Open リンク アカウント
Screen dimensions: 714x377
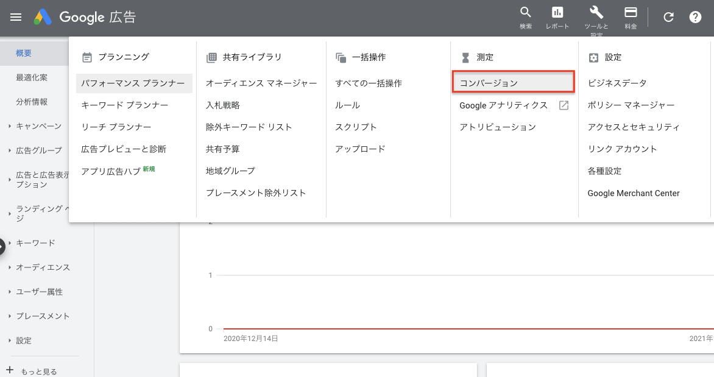pos(623,149)
